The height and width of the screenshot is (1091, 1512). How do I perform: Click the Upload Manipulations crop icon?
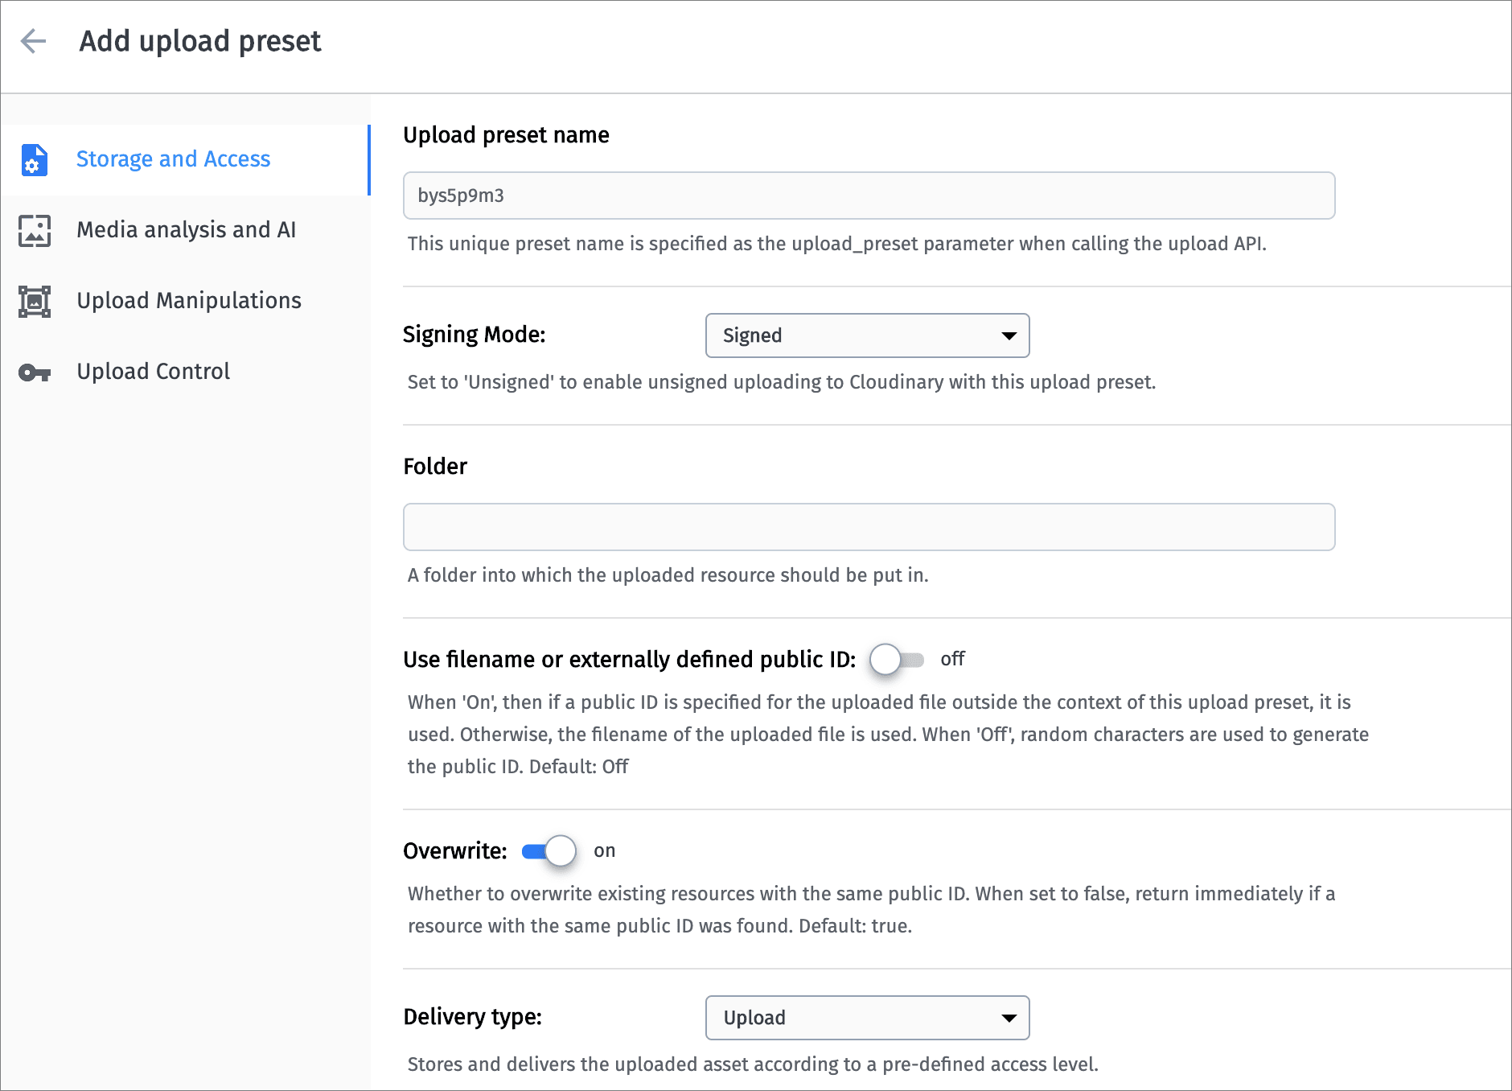pos(35,301)
